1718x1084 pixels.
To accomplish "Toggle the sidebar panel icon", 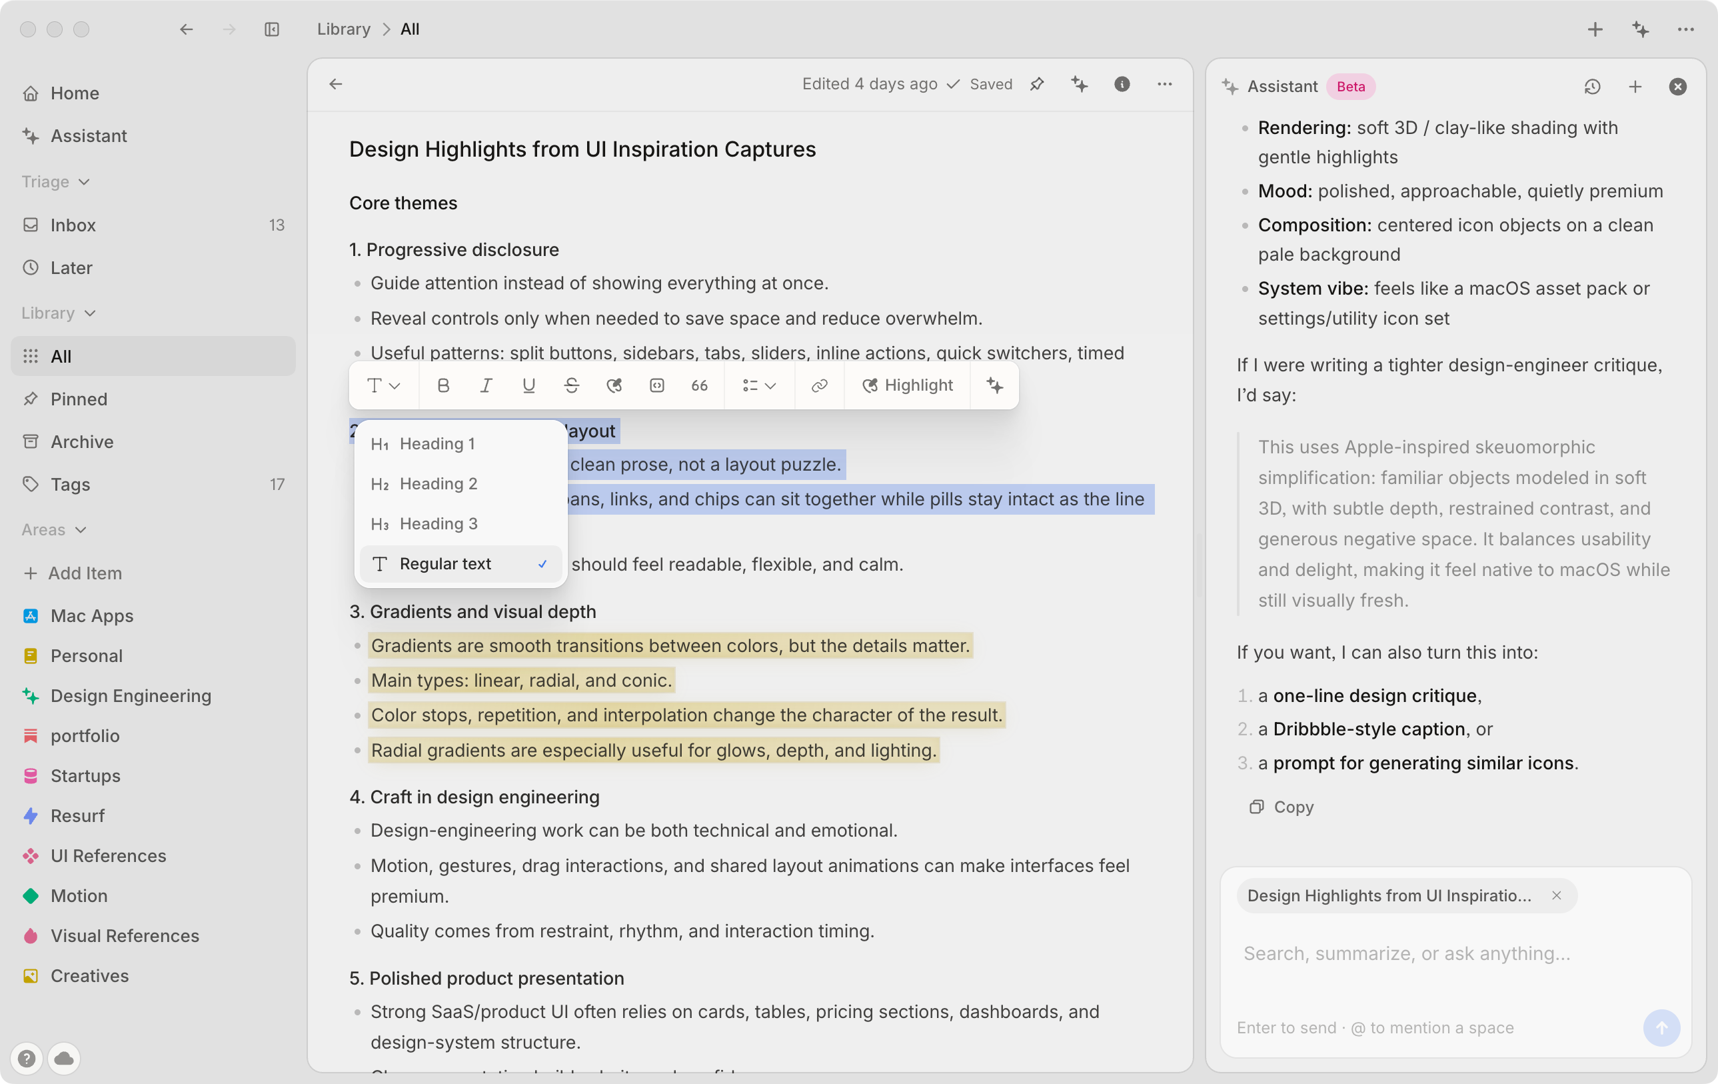I will point(272,29).
